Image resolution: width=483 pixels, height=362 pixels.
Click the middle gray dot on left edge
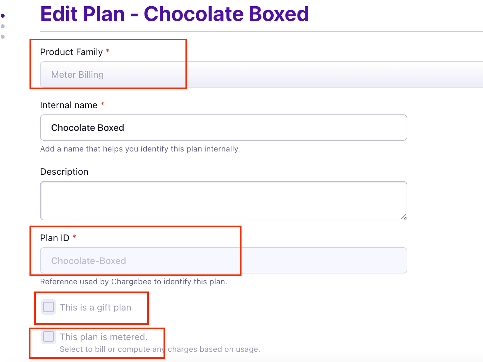click(x=3, y=26)
